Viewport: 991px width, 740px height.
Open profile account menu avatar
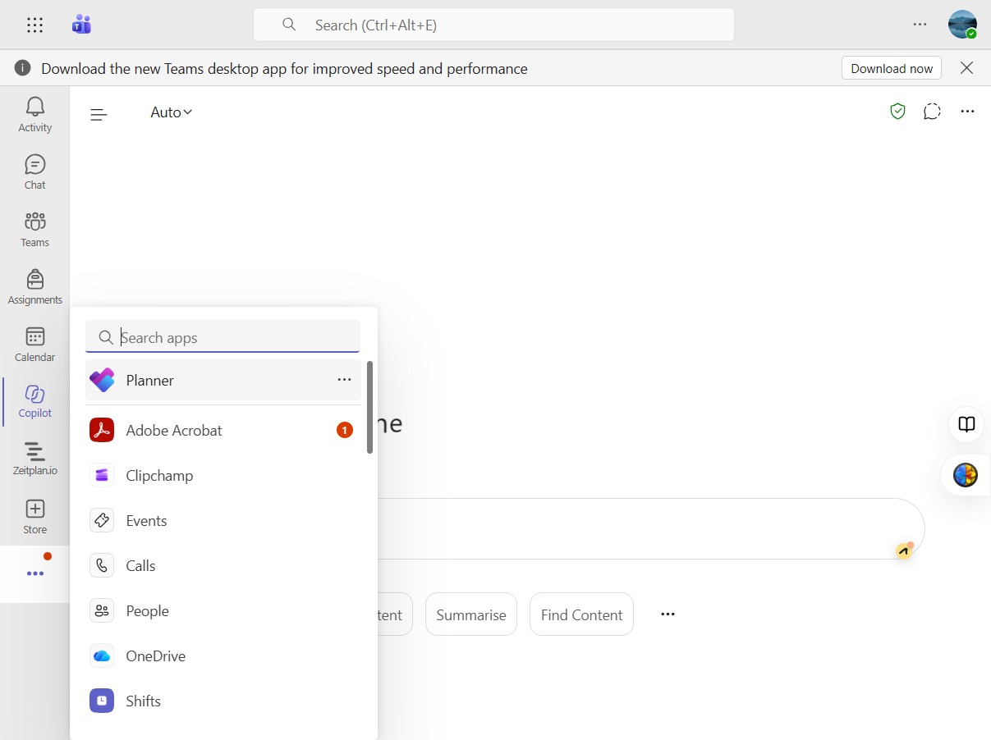[962, 25]
